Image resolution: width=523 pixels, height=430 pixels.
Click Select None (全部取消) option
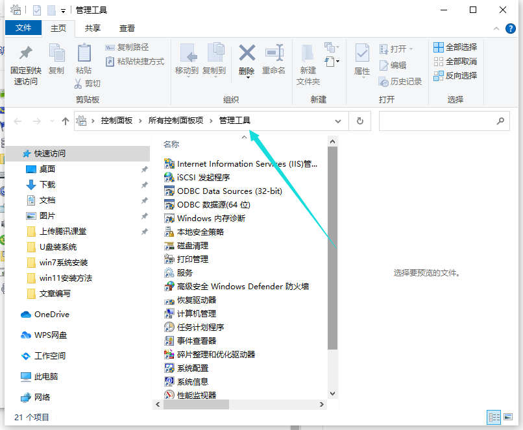[455, 62]
